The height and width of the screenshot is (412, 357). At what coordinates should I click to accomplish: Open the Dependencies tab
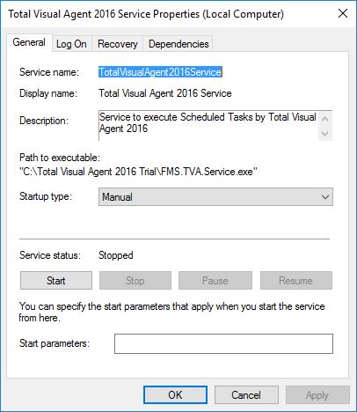click(178, 44)
